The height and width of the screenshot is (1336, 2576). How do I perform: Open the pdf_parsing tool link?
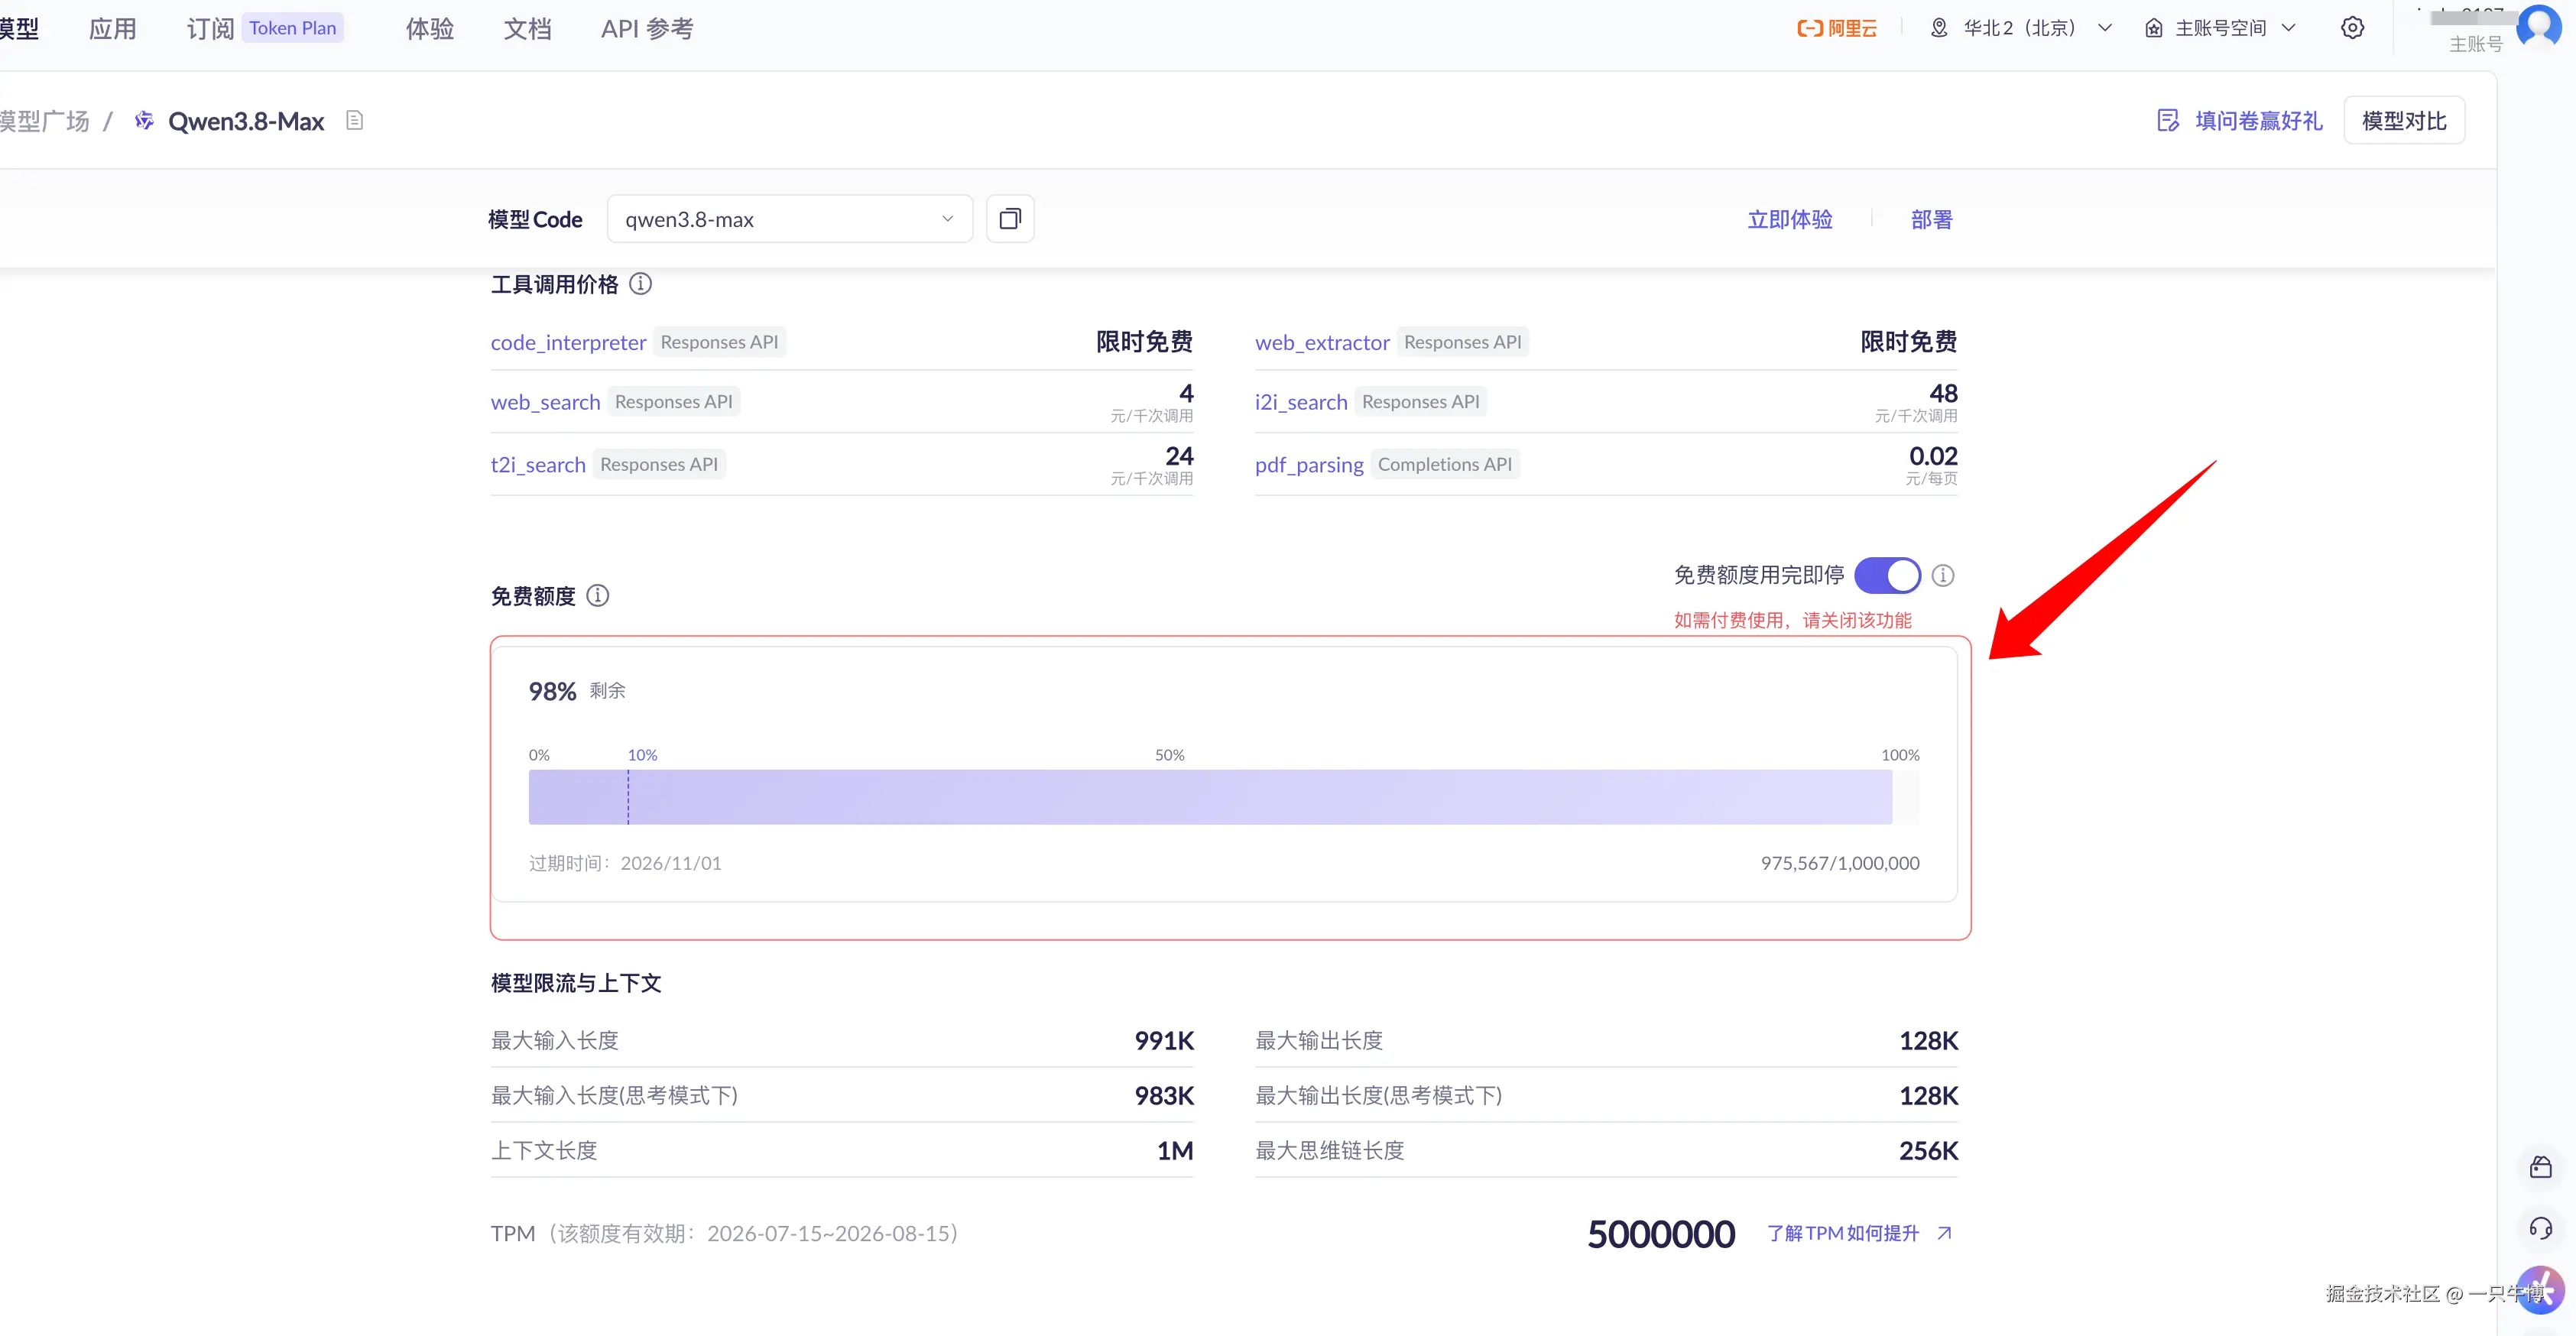click(1309, 465)
